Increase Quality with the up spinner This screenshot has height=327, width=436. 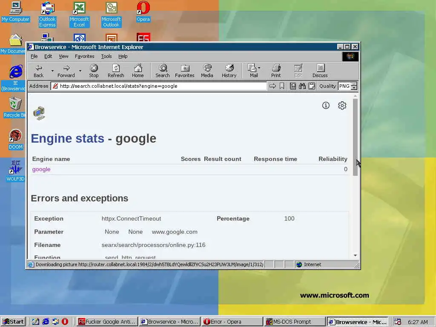coord(354,84)
